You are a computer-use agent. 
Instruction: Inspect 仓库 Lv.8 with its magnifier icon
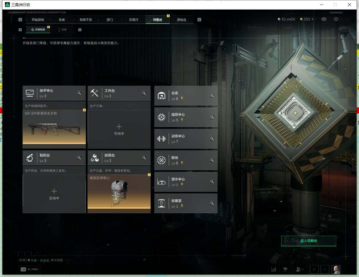tap(212, 95)
